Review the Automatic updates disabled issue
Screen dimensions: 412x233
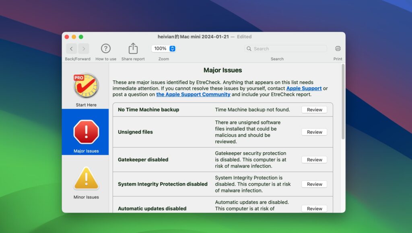[x=314, y=208]
